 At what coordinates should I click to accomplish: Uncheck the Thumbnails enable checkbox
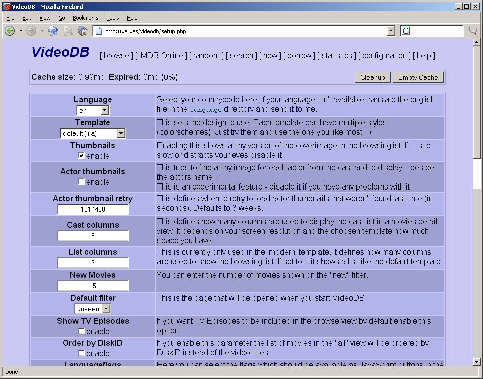click(81, 156)
